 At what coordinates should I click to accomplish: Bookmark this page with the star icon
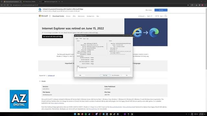(188, 5)
